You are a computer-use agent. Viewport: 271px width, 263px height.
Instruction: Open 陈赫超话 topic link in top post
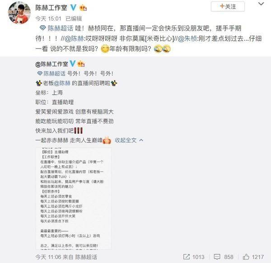[x=61, y=28]
